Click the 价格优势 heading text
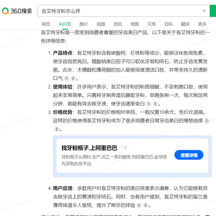This screenshot has height=216, width=216. click(x=63, y=112)
